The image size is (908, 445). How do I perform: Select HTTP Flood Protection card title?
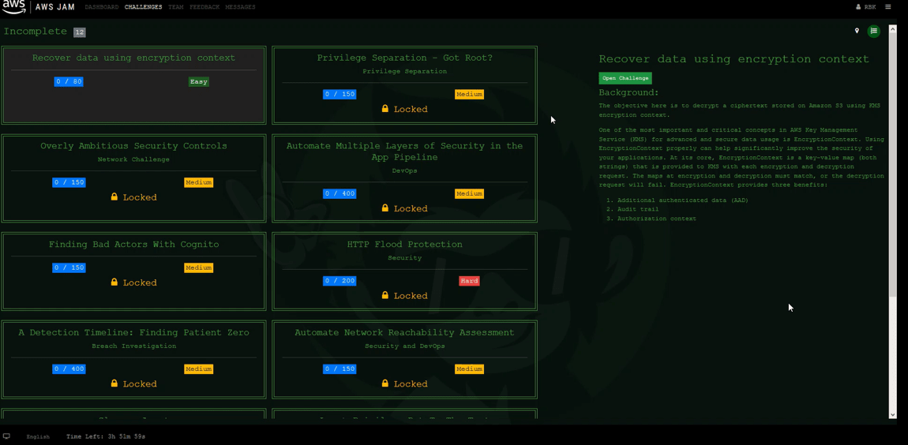[x=405, y=245]
